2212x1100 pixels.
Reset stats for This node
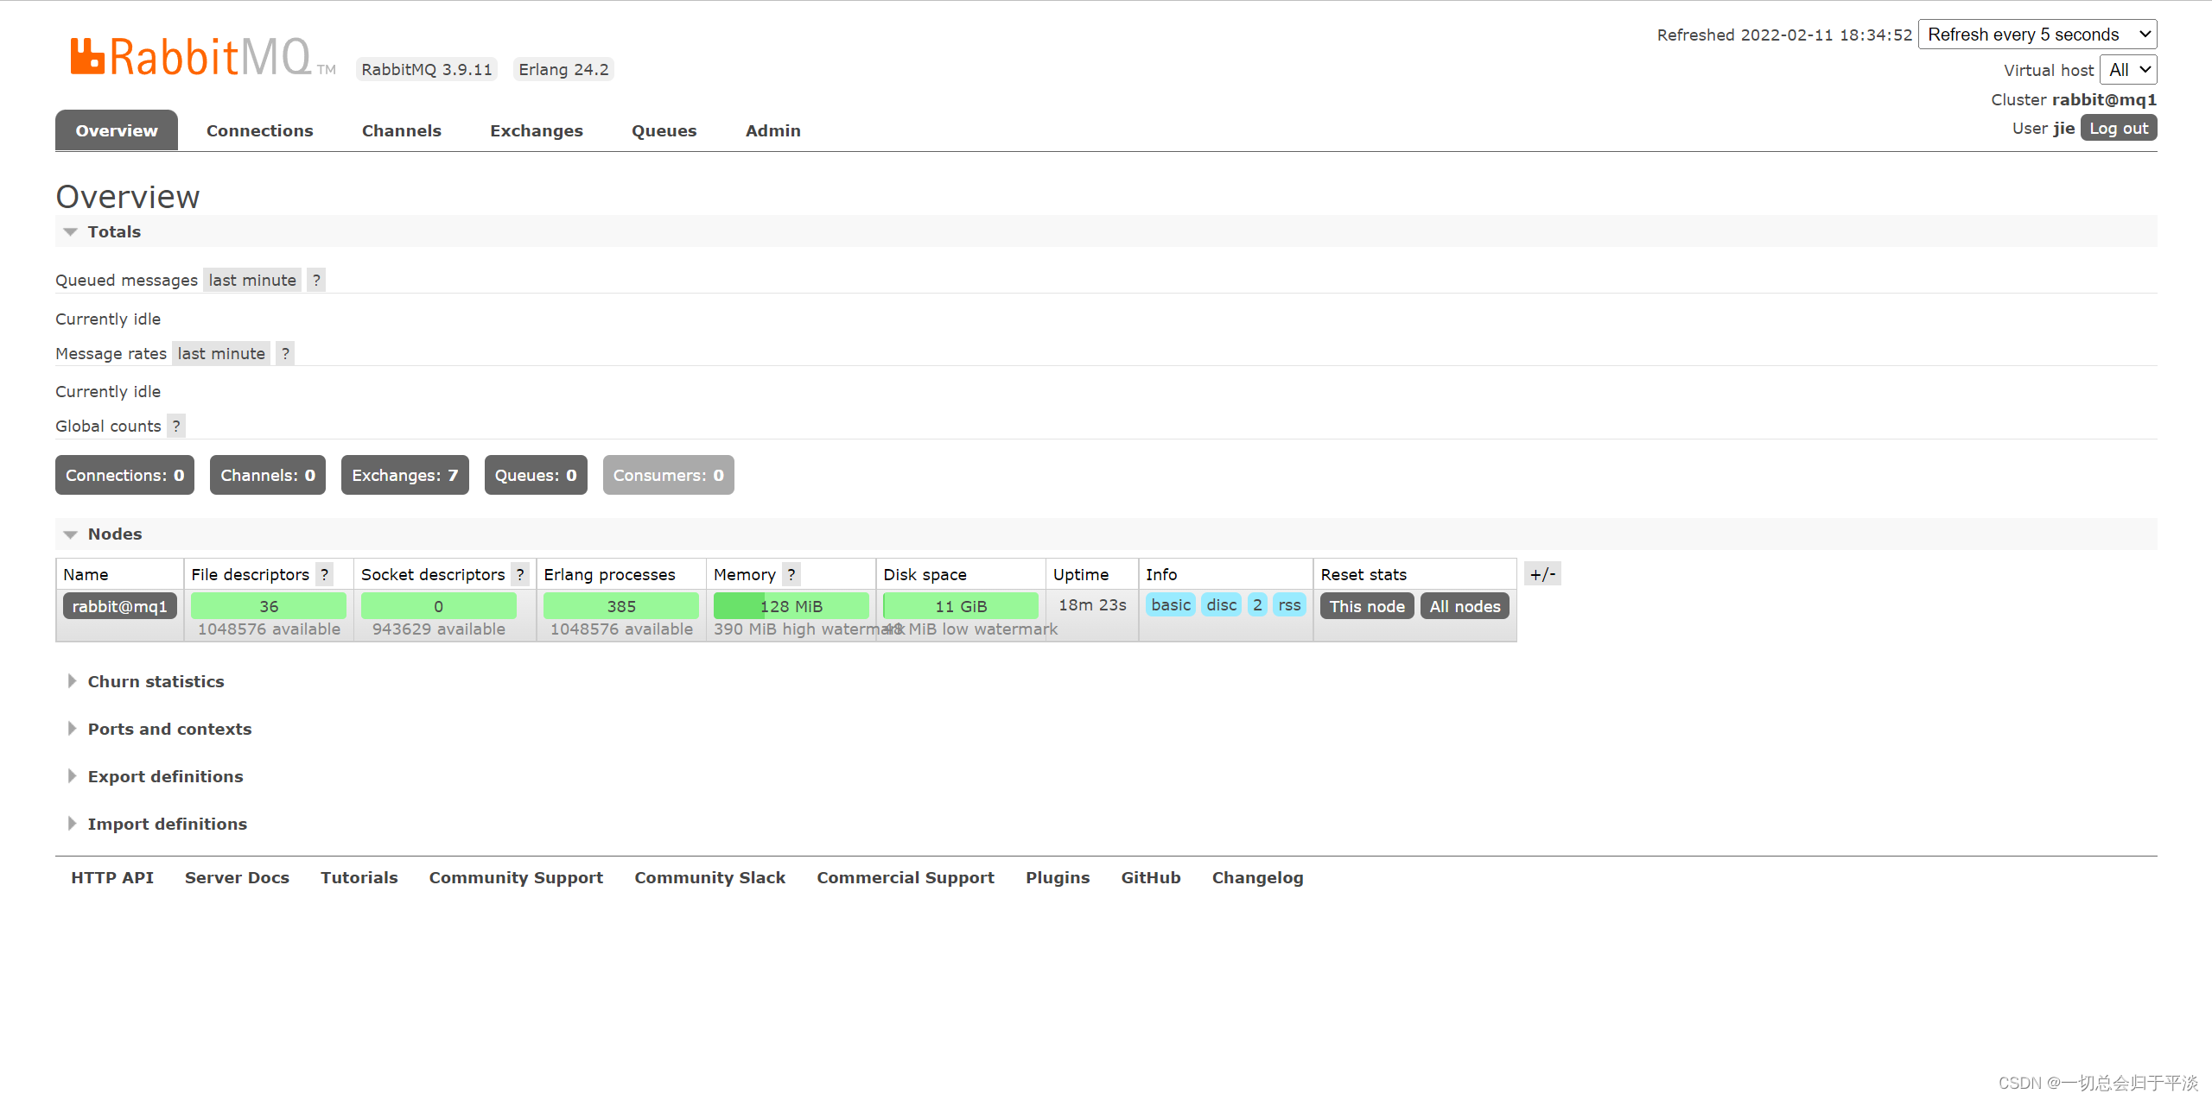(1367, 606)
